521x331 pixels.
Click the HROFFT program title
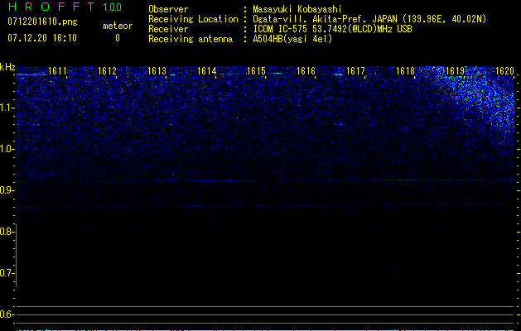point(51,7)
